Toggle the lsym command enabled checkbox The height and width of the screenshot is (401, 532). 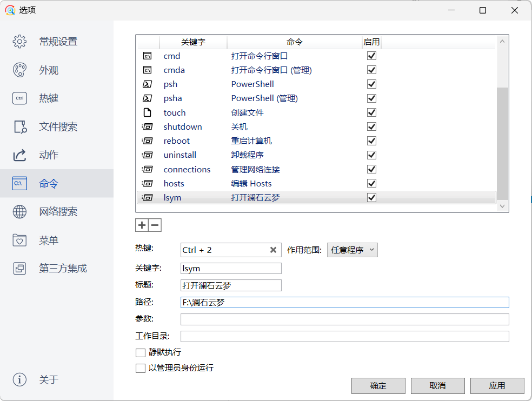[371, 197]
